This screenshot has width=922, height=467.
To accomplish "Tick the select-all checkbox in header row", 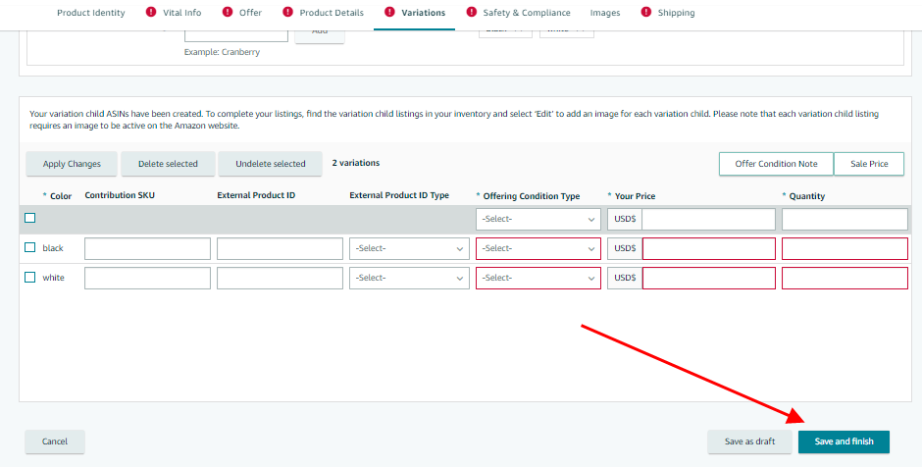I will tap(30, 218).
